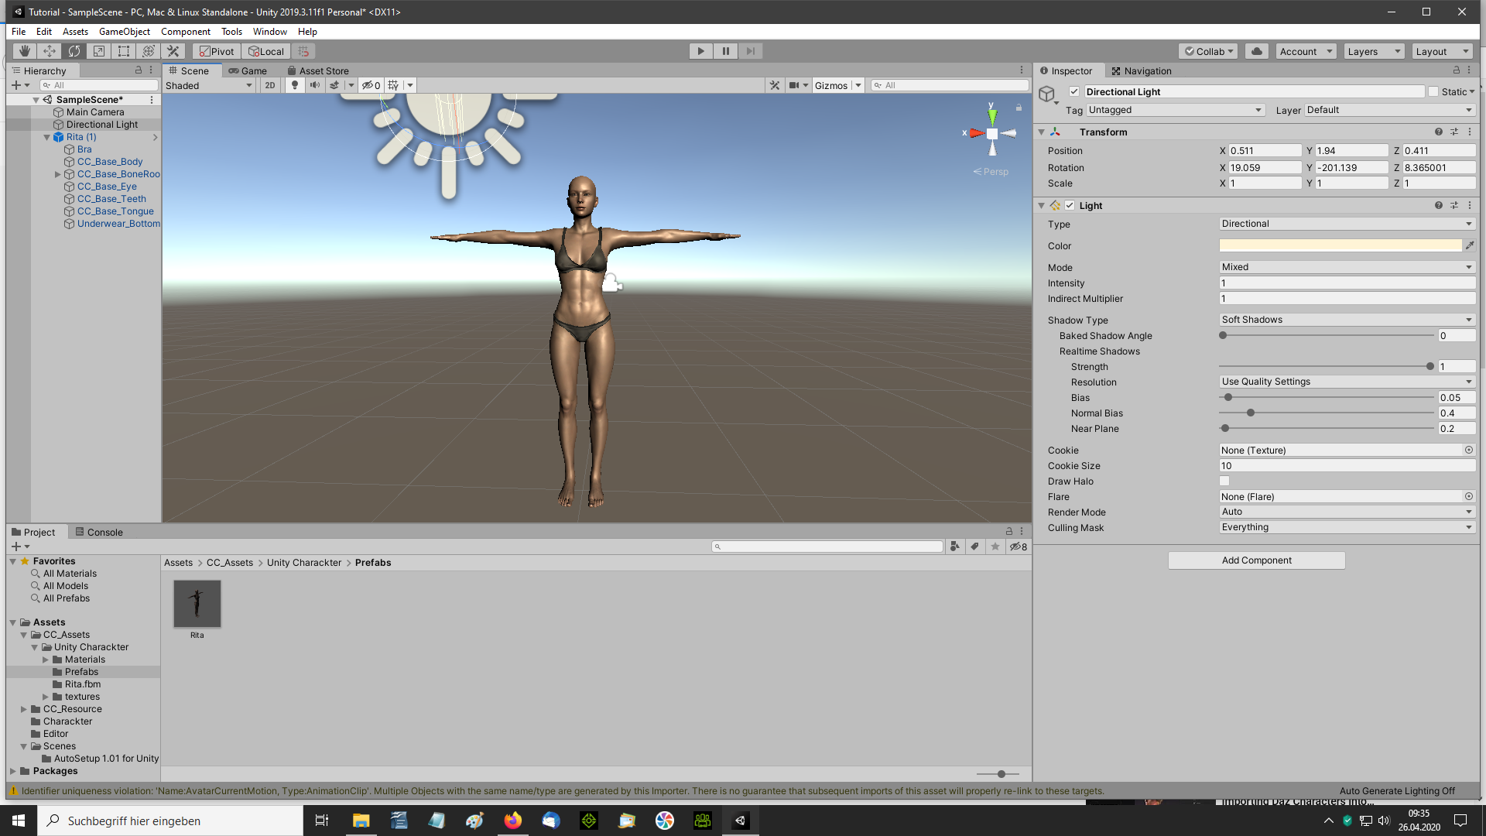Select the Move tool

50,51
